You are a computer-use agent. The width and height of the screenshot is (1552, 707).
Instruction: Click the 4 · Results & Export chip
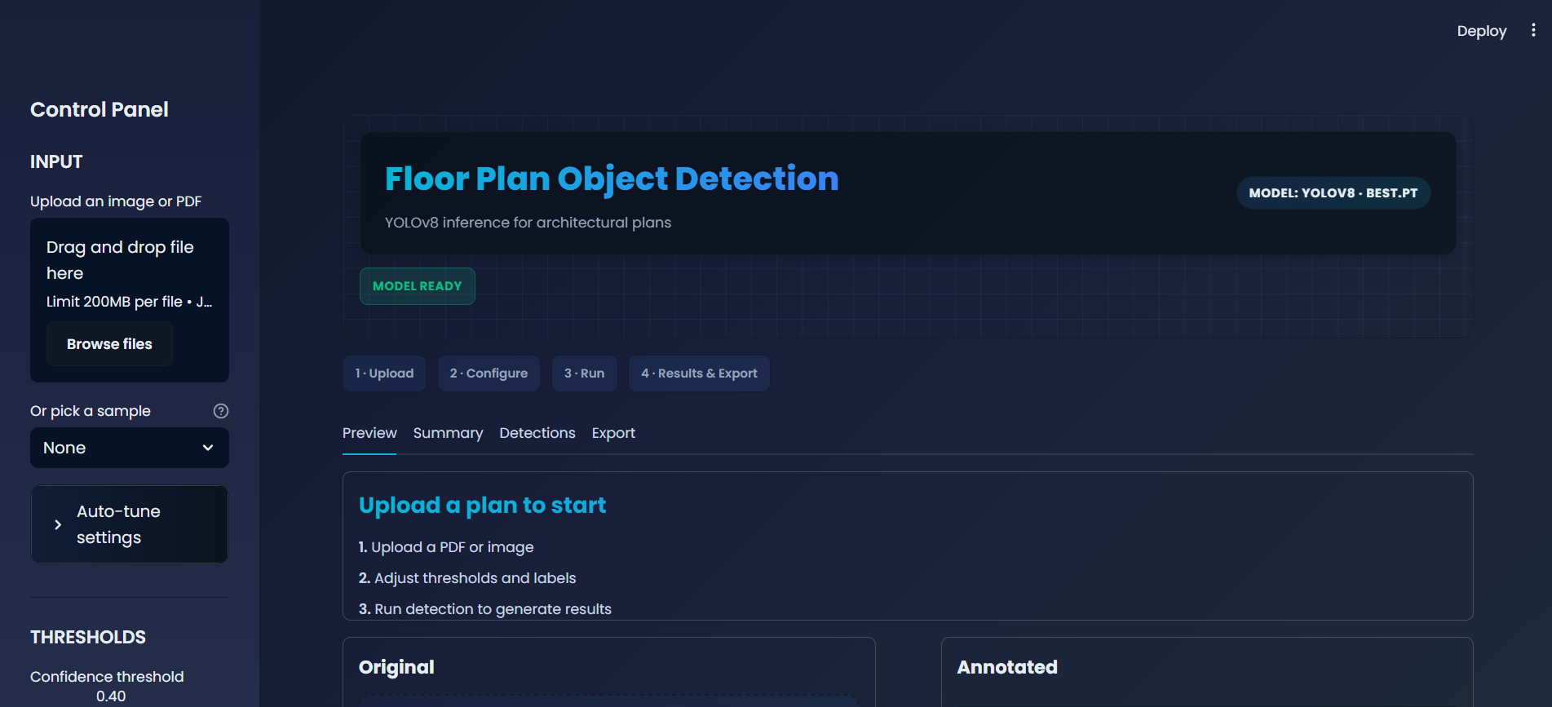699,373
